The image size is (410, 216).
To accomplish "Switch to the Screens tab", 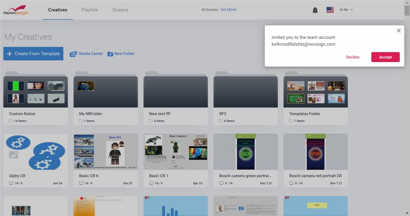I will (120, 10).
